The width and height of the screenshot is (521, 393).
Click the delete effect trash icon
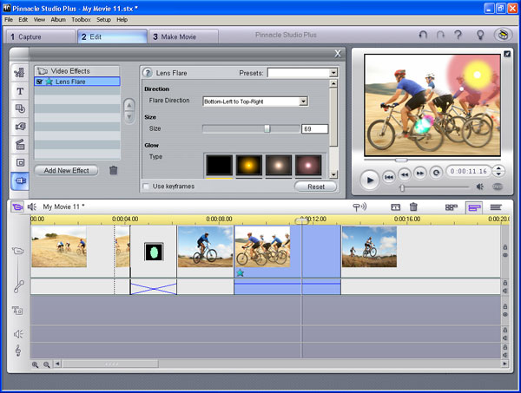click(x=114, y=171)
